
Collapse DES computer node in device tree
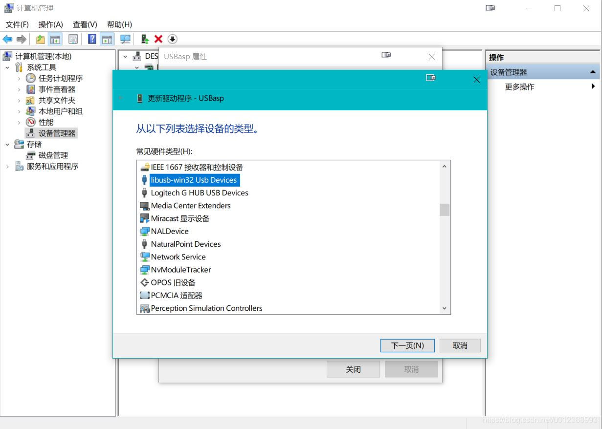click(125, 56)
